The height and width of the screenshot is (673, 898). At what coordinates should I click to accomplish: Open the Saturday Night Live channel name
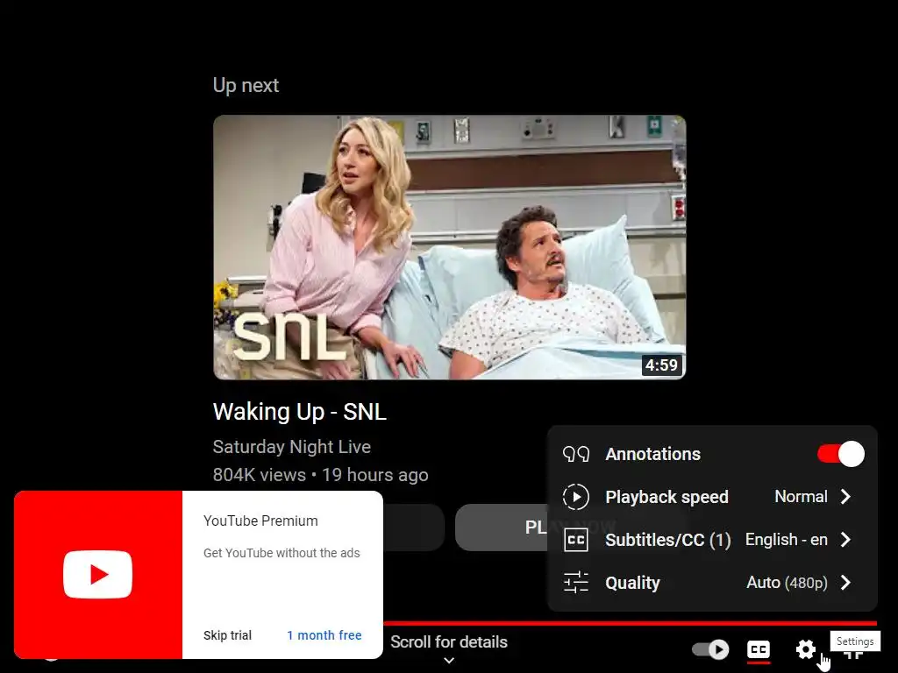291,447
